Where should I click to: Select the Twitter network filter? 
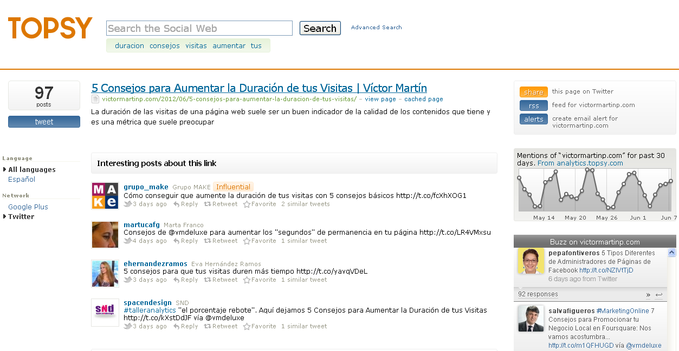tap(21, 217)
